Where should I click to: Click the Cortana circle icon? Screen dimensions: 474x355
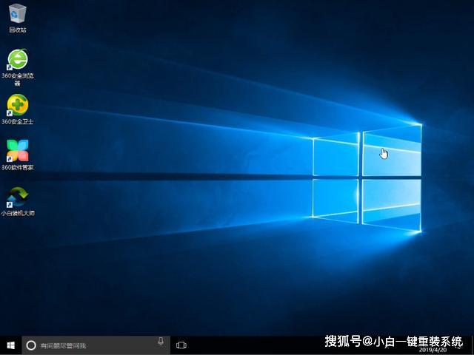pos(31,345)
